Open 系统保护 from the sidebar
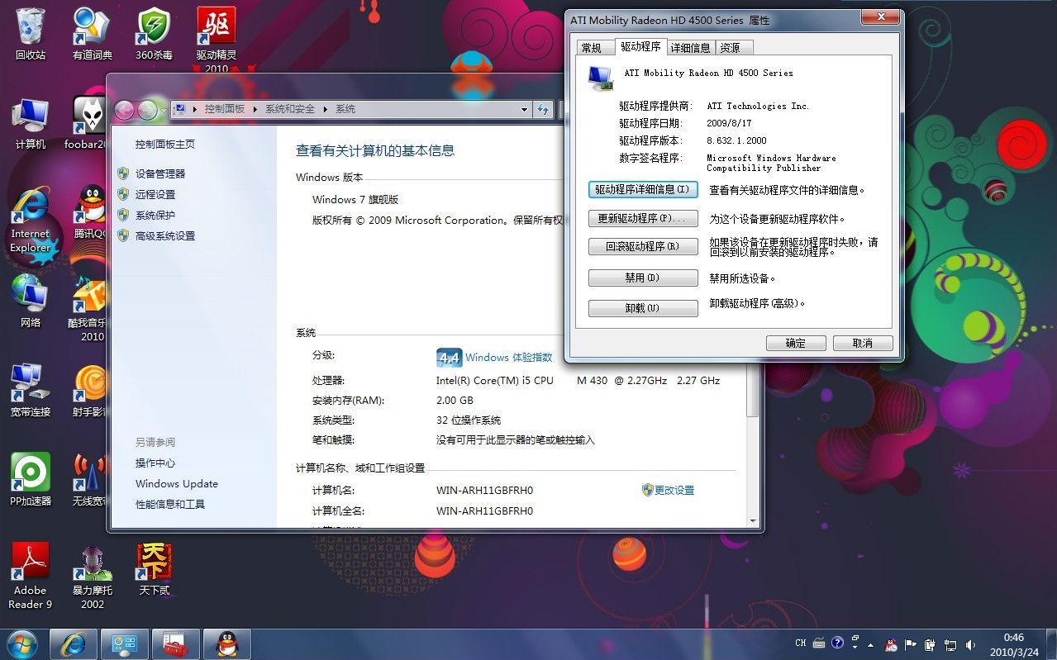This screenshot has height=660, width=1057. click(155, 215)
